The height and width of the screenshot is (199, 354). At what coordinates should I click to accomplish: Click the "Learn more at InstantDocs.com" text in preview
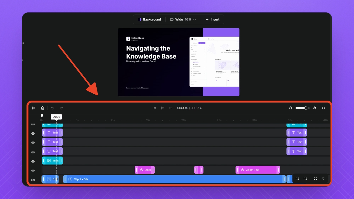[x=138, y=88]
